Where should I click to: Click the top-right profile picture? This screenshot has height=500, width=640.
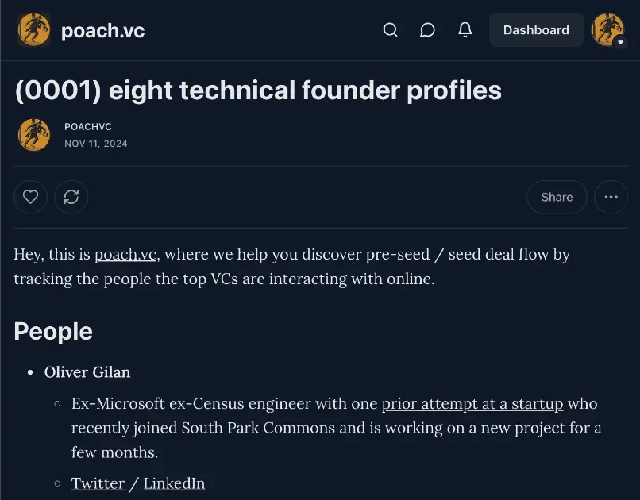607,29
